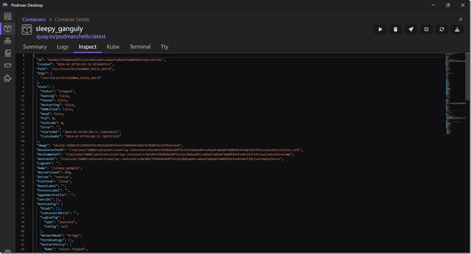
Task: Select the Tty tab
Action: click(165, 47)
